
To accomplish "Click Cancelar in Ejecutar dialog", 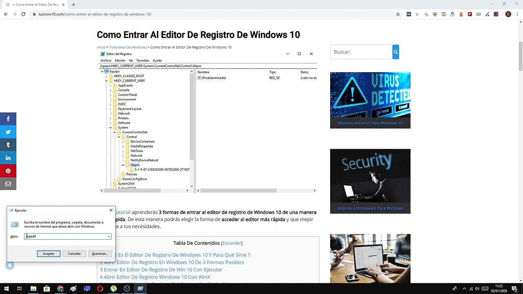I will [74, 254].
